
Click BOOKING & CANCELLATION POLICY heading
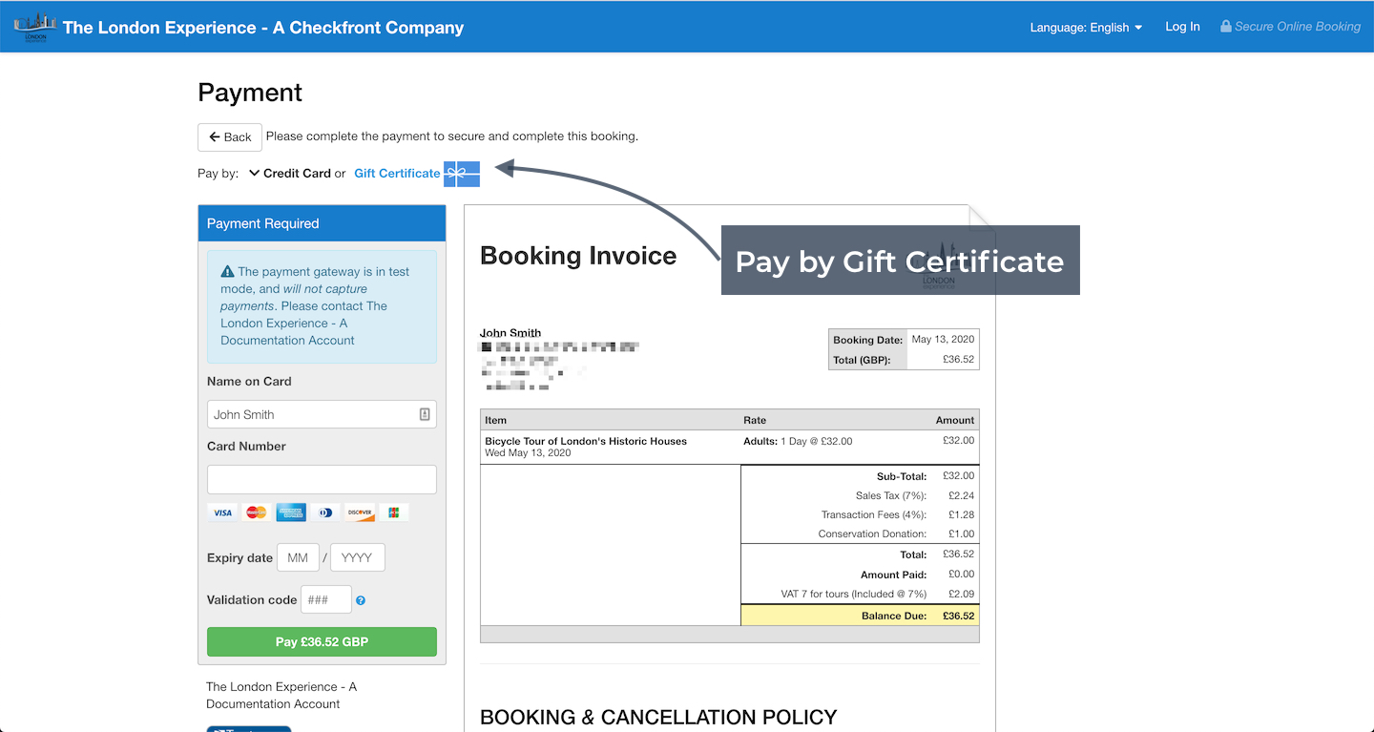[658, 718]
